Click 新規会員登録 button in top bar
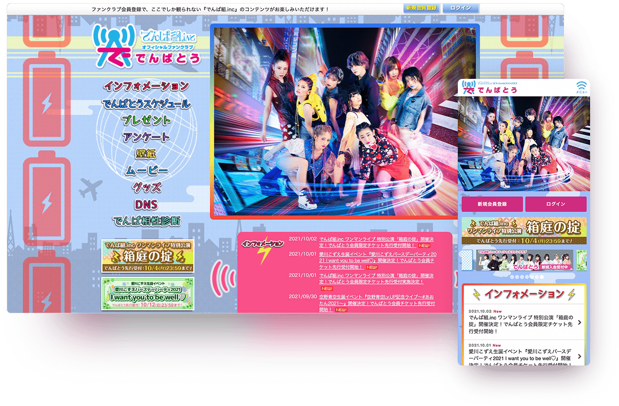 click(x=421, y=8)
